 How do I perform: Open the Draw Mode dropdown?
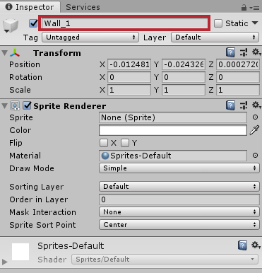coord(179,168)
